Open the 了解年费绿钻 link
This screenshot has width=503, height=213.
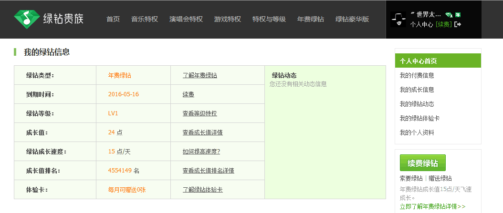200,76
